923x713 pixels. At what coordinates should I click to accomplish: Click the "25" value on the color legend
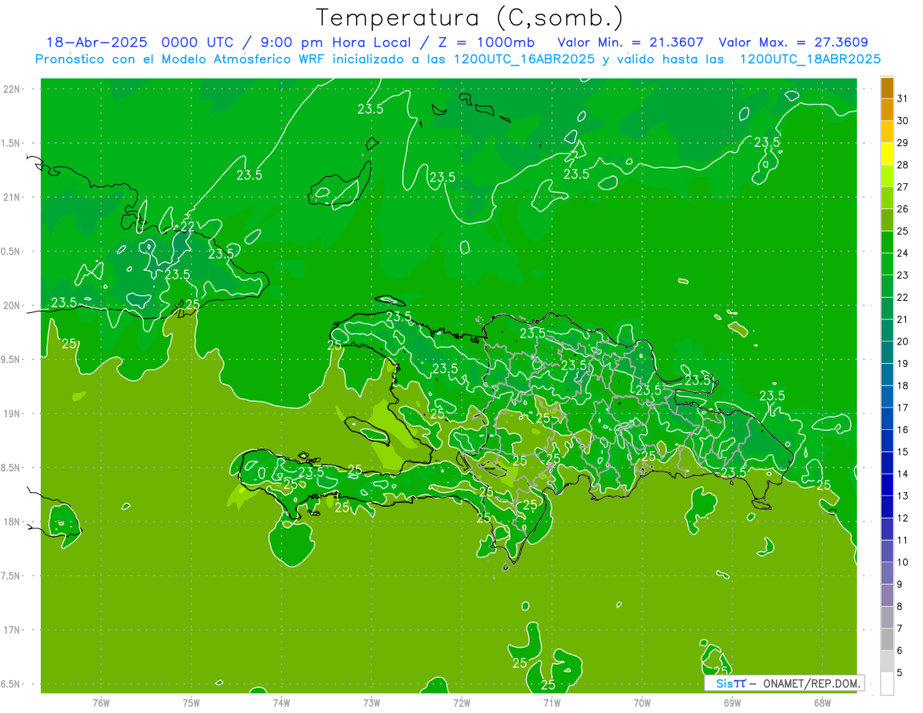[903, 231]
